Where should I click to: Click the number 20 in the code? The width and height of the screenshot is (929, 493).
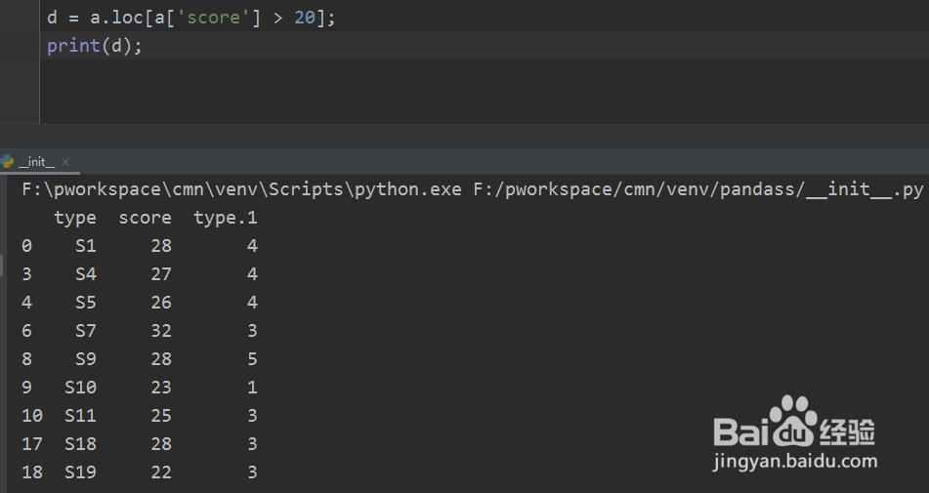tap(304, 18)
